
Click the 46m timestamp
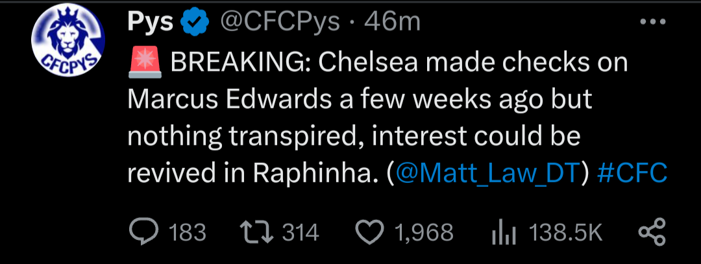(393, 23)
